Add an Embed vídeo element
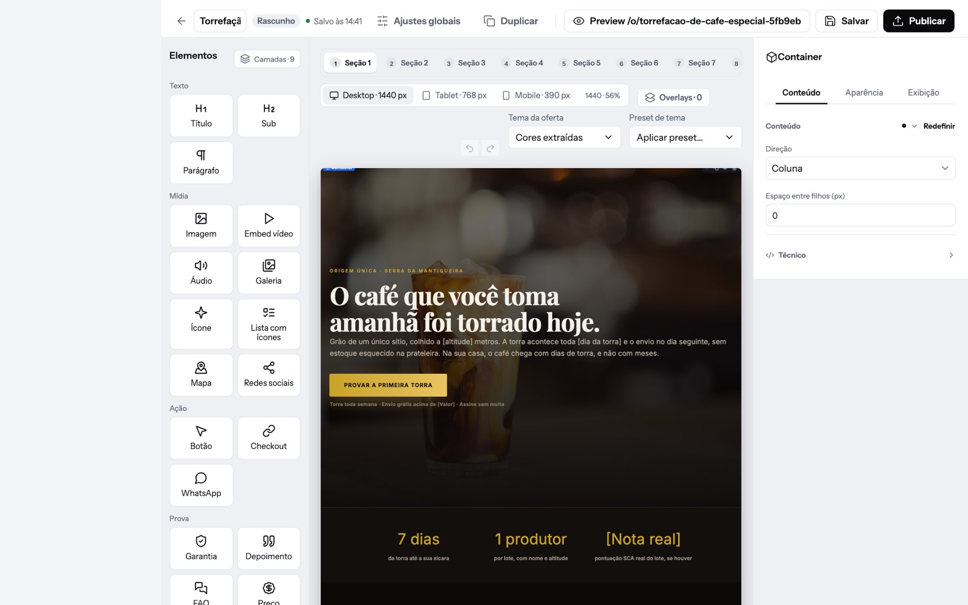 click(x=269, y=226)
